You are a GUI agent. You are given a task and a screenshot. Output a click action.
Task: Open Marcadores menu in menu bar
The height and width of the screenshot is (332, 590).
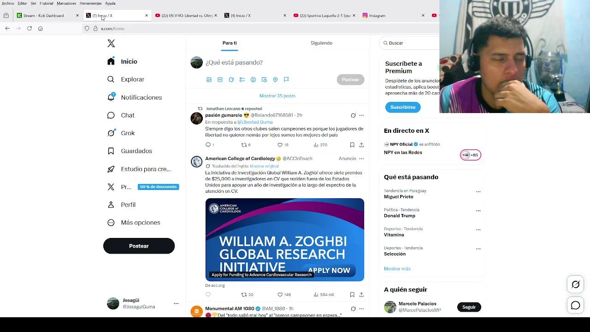point(66,3)
